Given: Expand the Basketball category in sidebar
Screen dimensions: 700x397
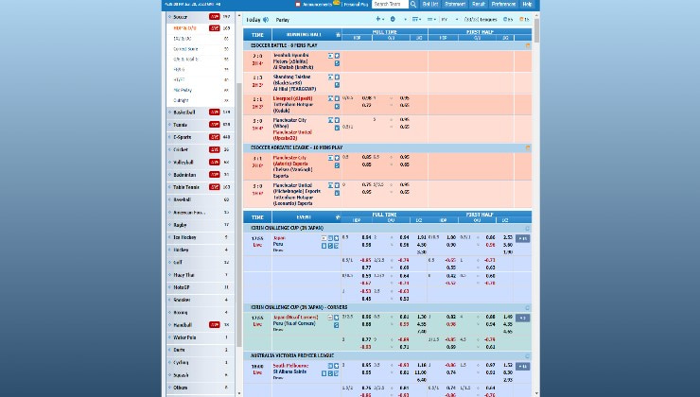Looking at the screenshot, I should [200, 112].
